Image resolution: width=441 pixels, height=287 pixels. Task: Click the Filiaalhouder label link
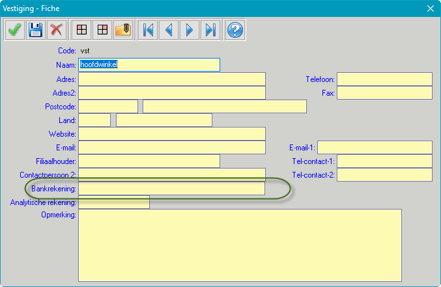tap(56, 161)
